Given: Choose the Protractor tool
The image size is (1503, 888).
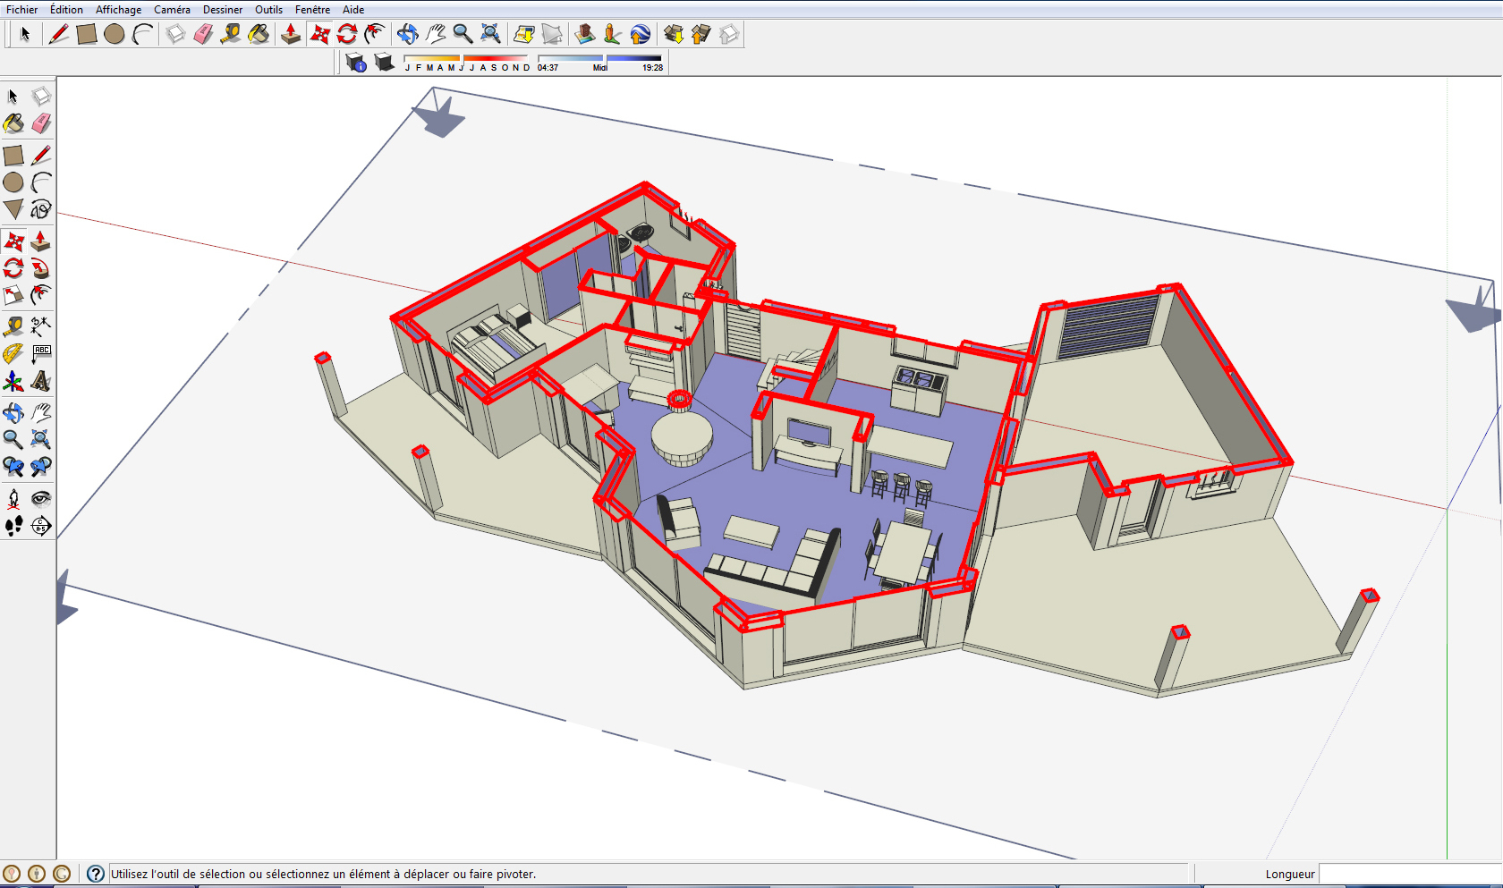Looking at the screenshot, I should [13, 354].
